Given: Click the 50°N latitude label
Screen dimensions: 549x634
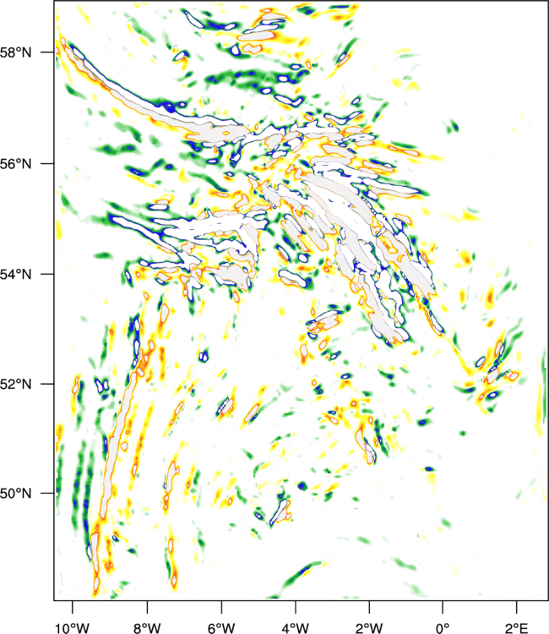Looking at the screenshot, I should pyautogui.click(x=16, y=494).
